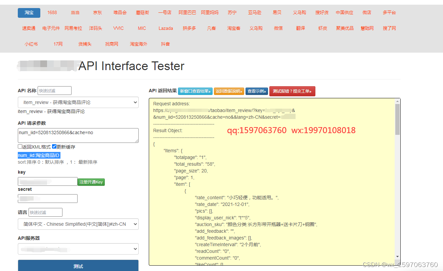
Task: Click the key input field
Action: [48, 181]
